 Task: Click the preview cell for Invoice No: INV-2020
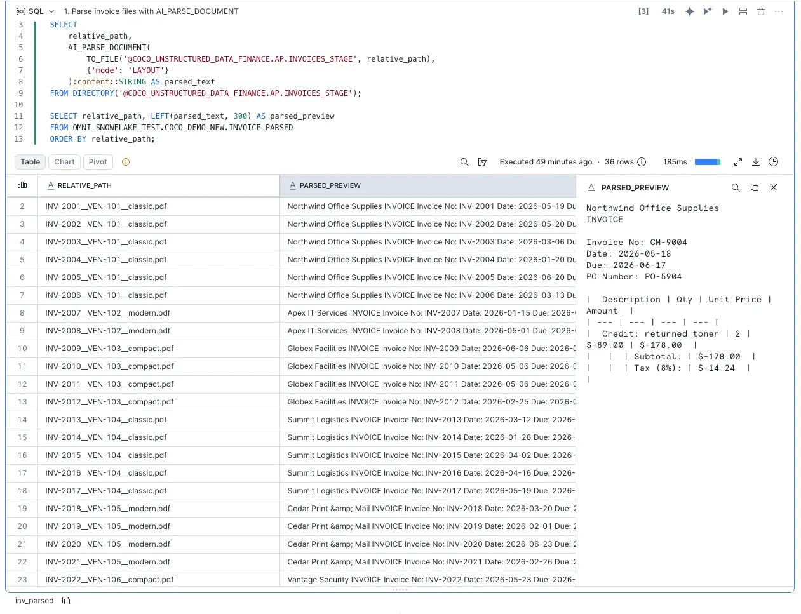427,544
